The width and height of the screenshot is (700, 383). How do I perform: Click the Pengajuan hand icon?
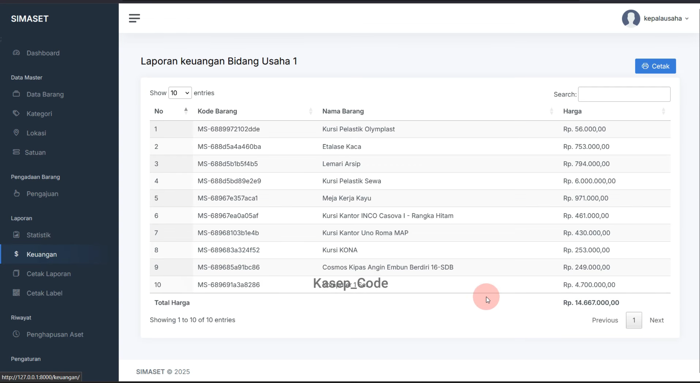(x=16, y=193)
